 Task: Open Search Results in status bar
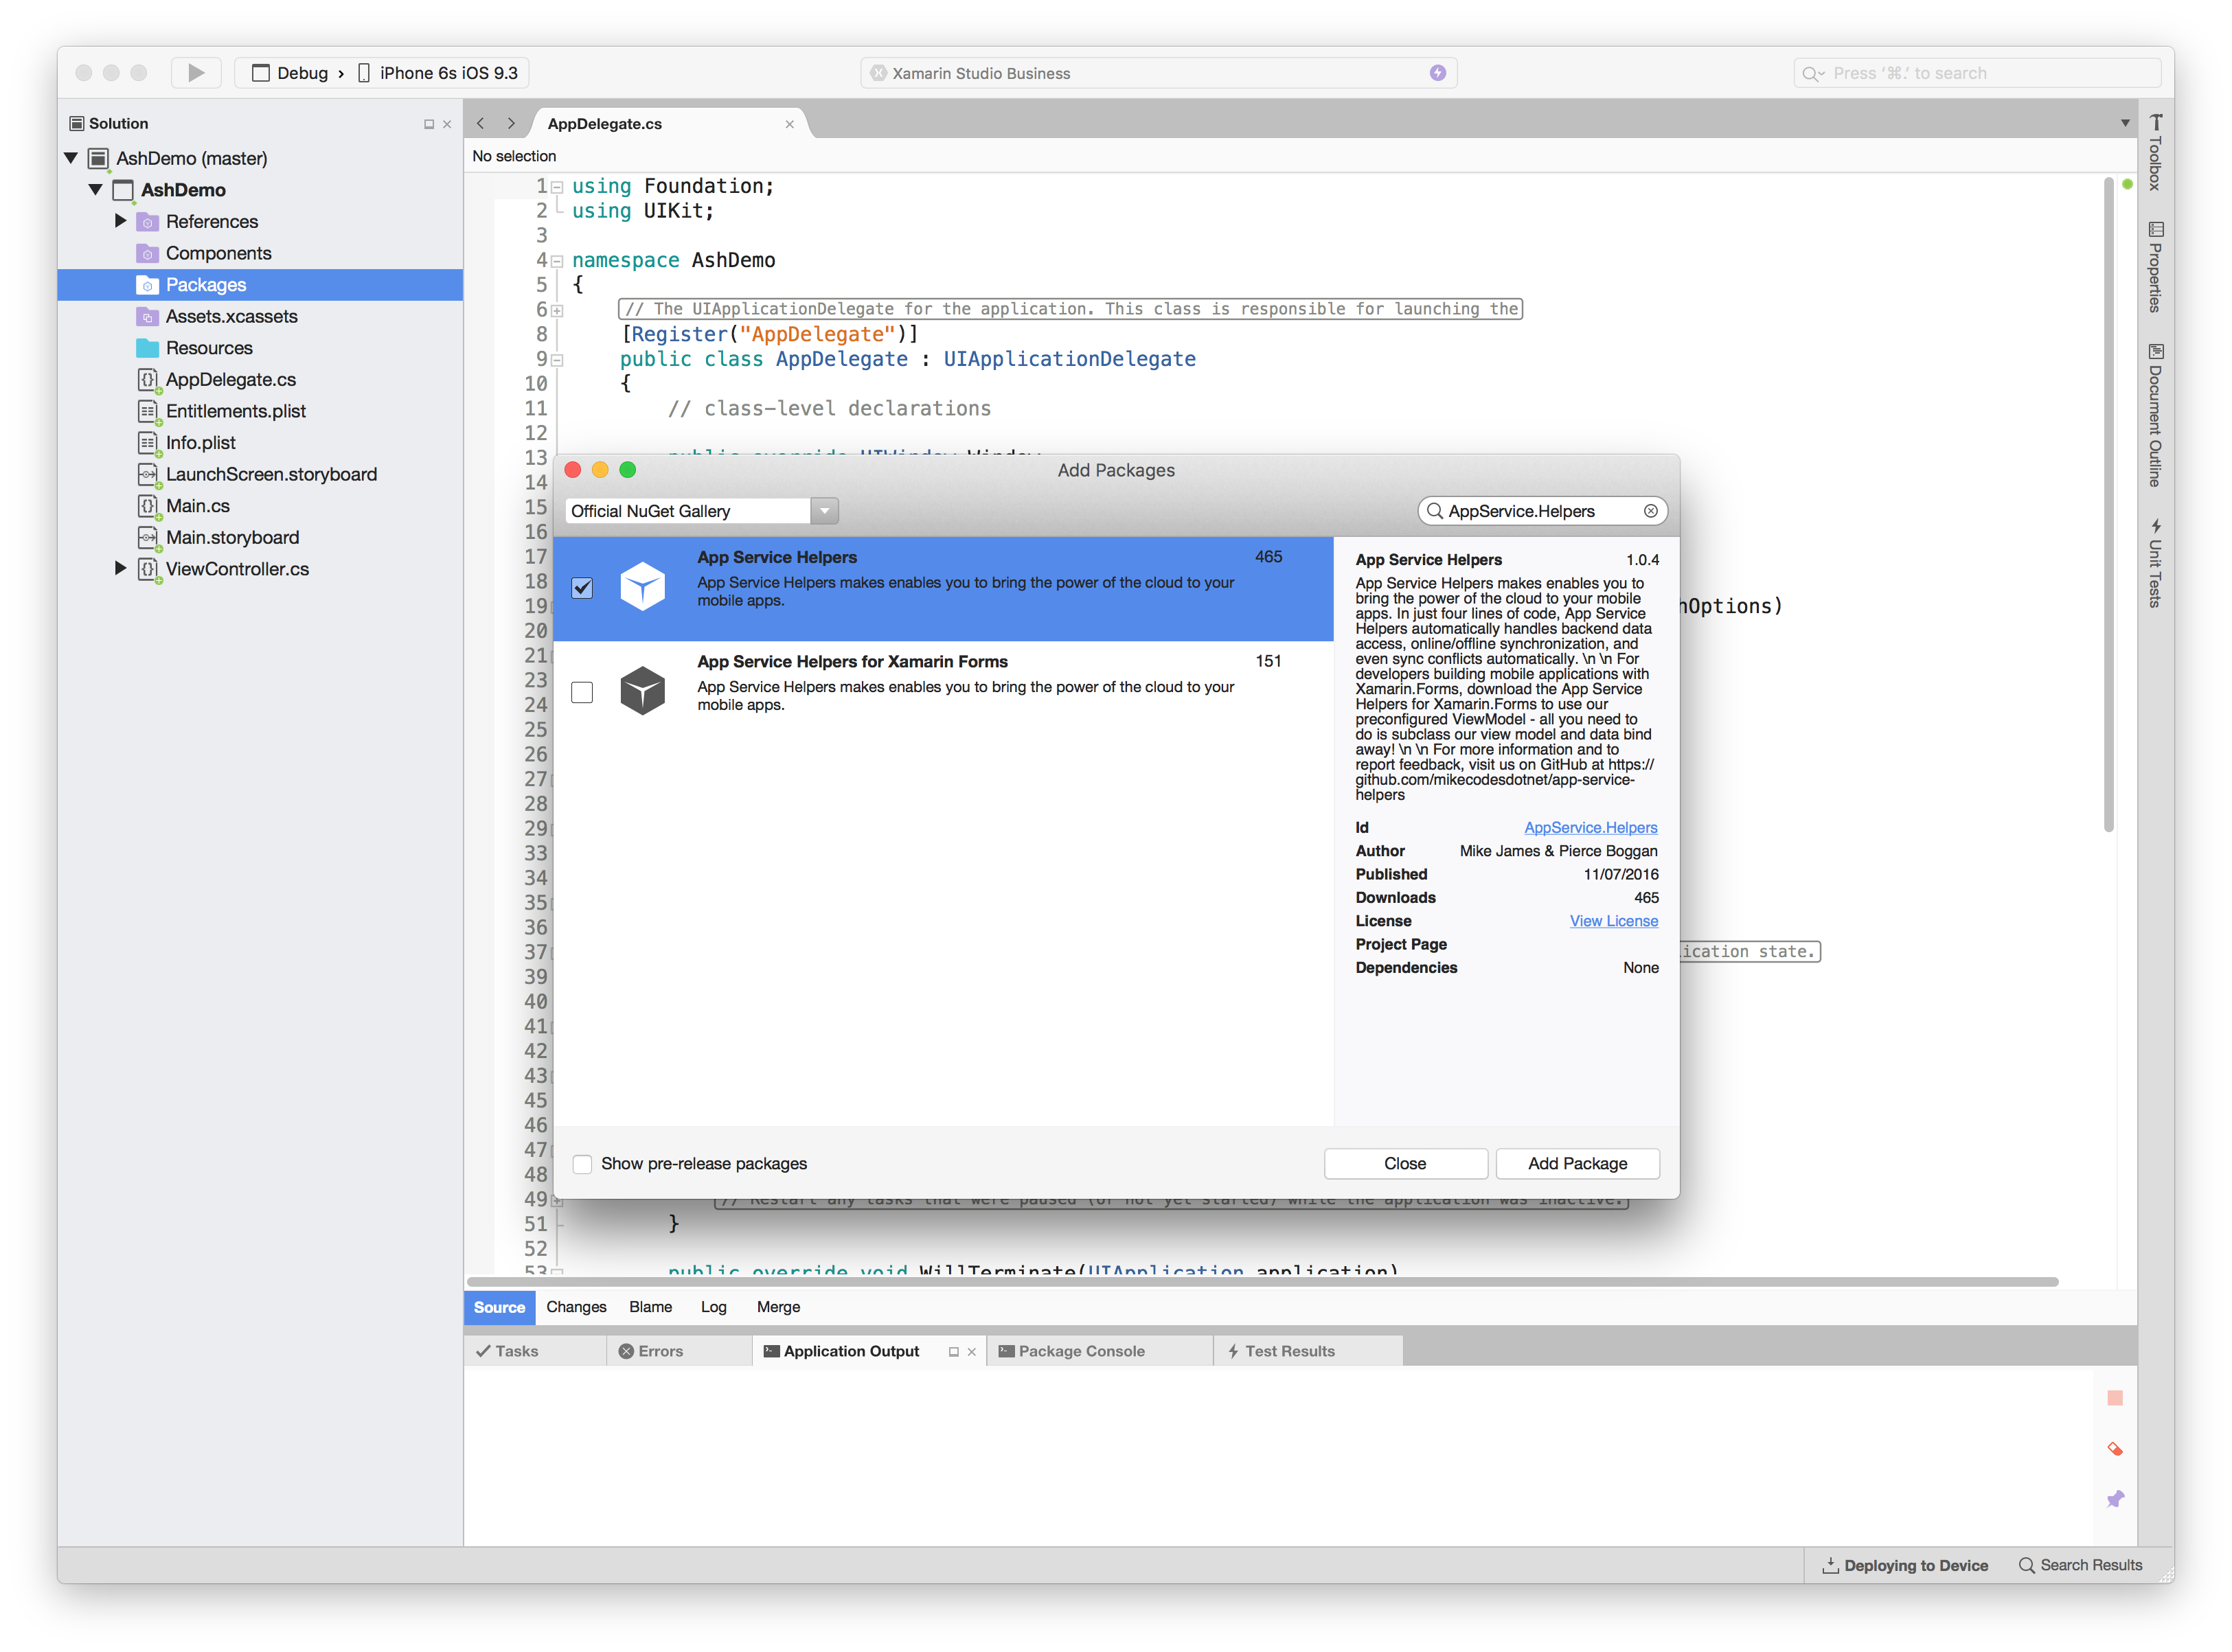2080,1565
